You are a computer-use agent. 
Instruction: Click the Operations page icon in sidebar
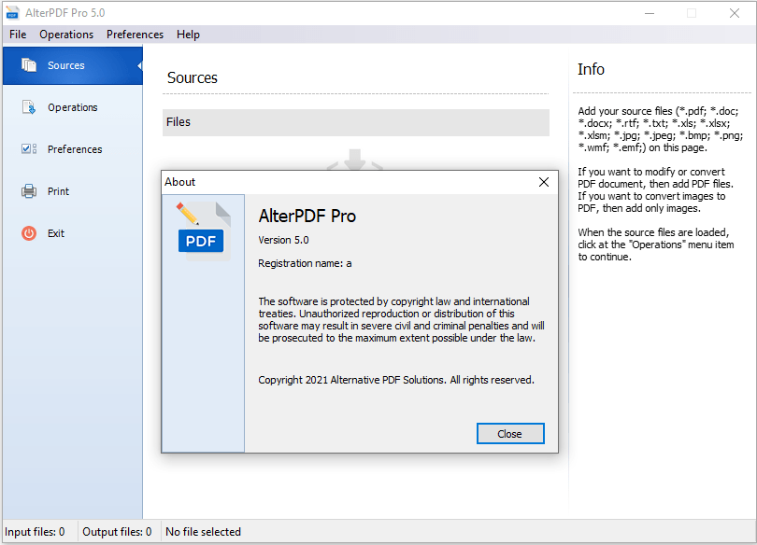(29, 107)
